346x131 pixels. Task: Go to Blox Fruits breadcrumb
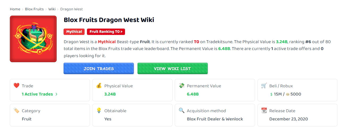34,9
